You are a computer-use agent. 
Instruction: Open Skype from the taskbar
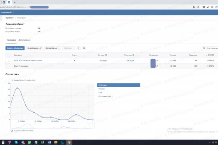[16, 142]
